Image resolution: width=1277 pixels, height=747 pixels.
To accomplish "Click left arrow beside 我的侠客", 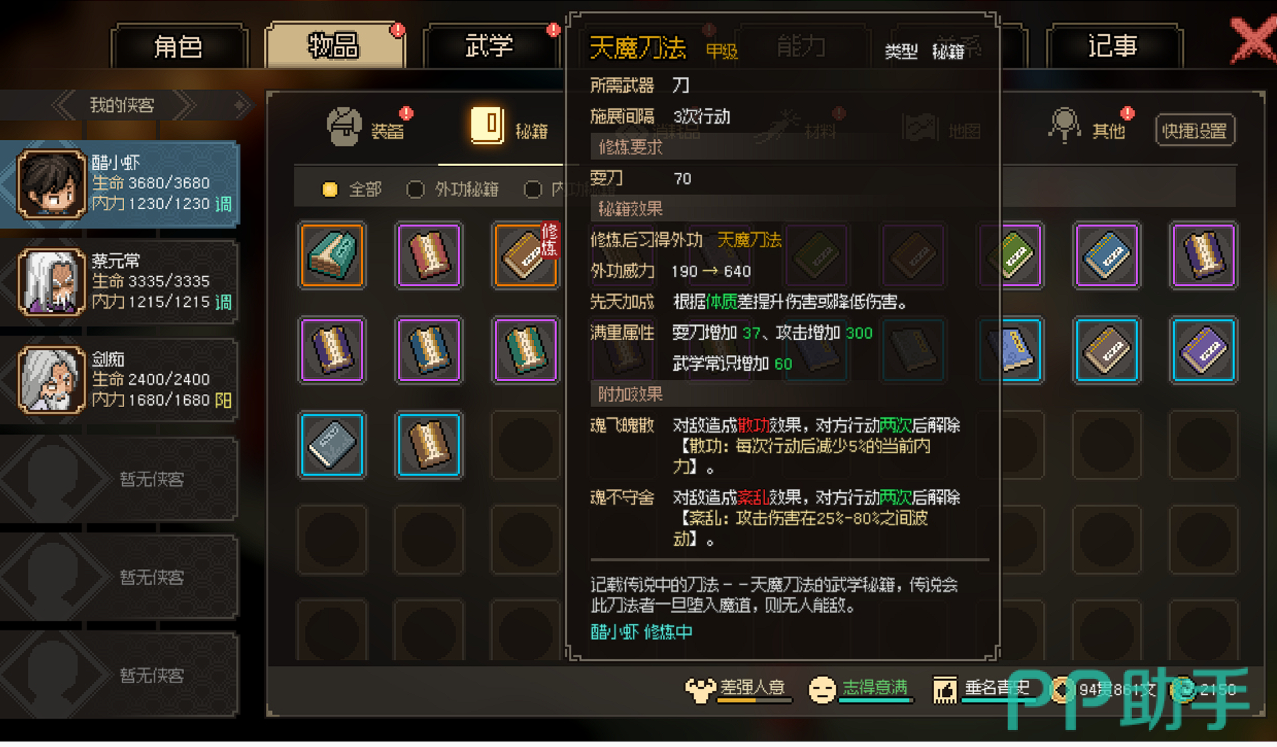I will 65,105.
